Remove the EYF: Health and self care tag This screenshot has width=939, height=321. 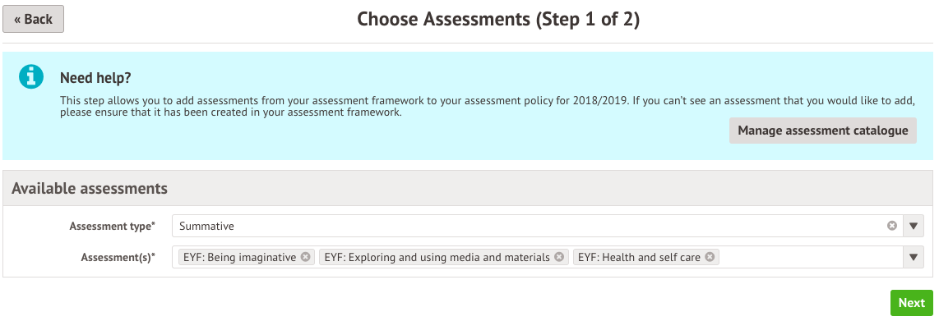click(x=710, y=257)
